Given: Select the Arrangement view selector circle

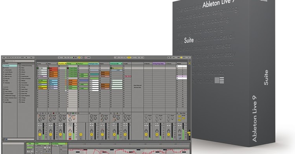Looking at the screenshot, I should [190, 60].
